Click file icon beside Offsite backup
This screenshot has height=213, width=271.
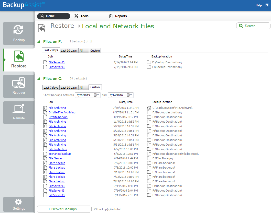pyautogui.click(x=45, y=117)
